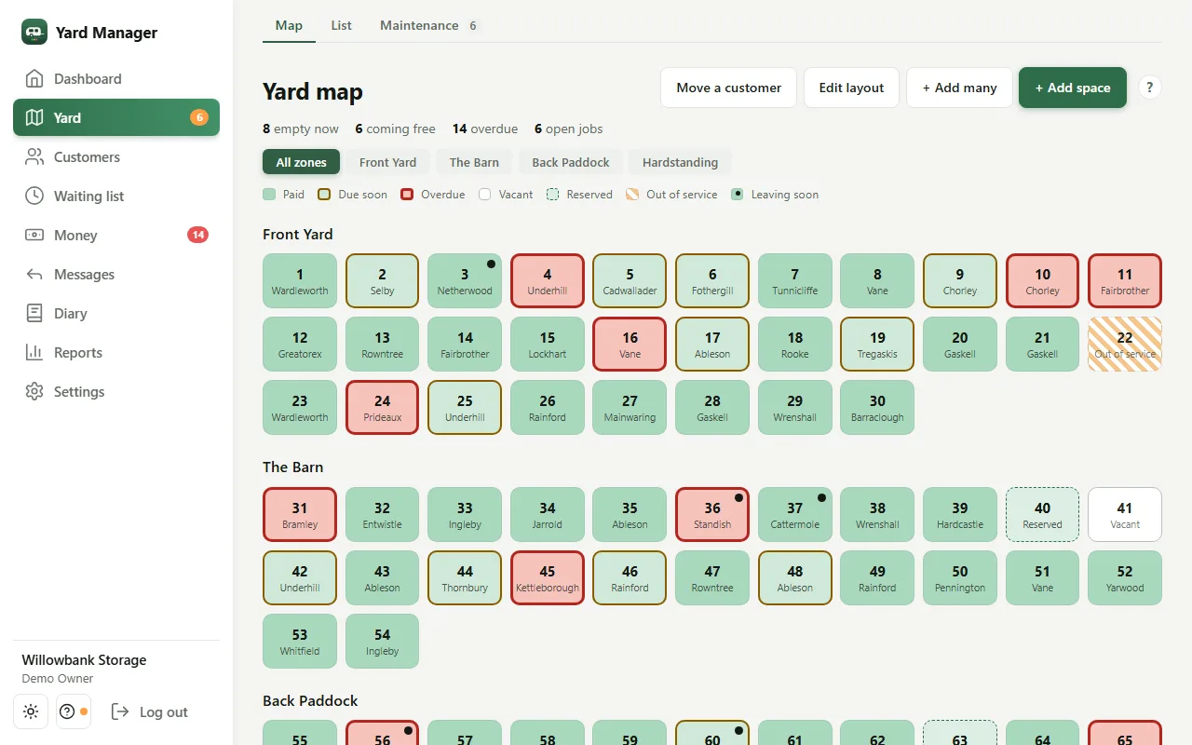Click Reports label in the sidebar
The image size is (1192, 745).
78,352
